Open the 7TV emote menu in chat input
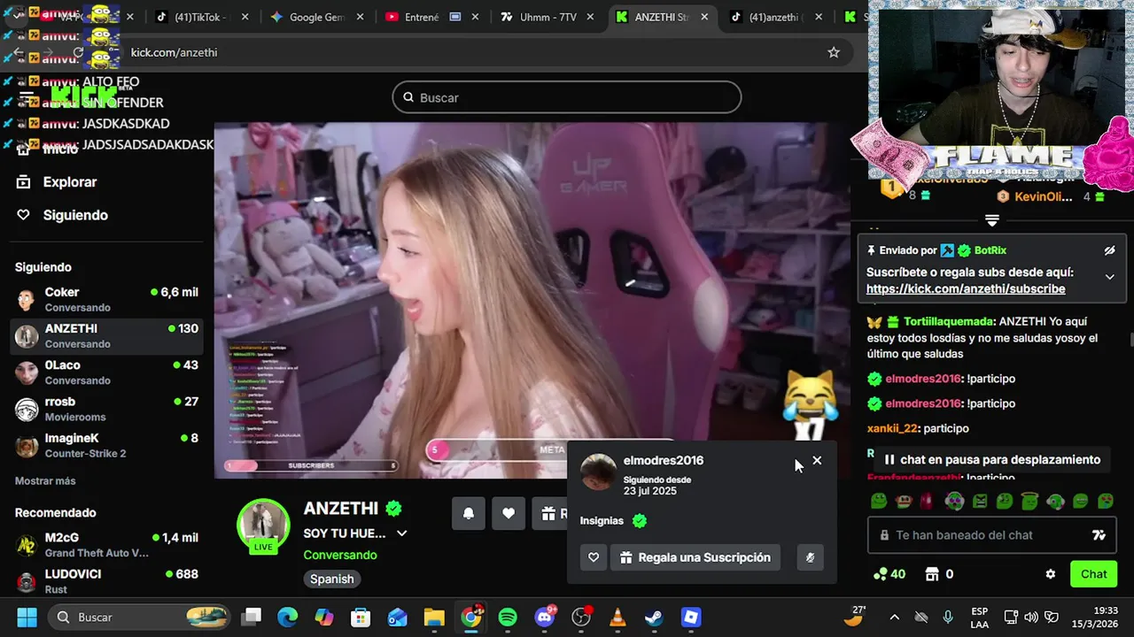This screenshot has height=637, width=1134. point(1099,535)
